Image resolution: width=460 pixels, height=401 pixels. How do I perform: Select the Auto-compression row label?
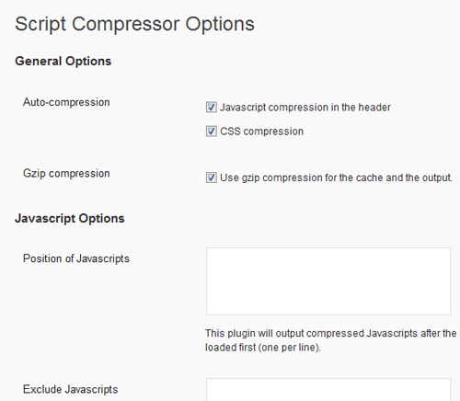[66, 102]
